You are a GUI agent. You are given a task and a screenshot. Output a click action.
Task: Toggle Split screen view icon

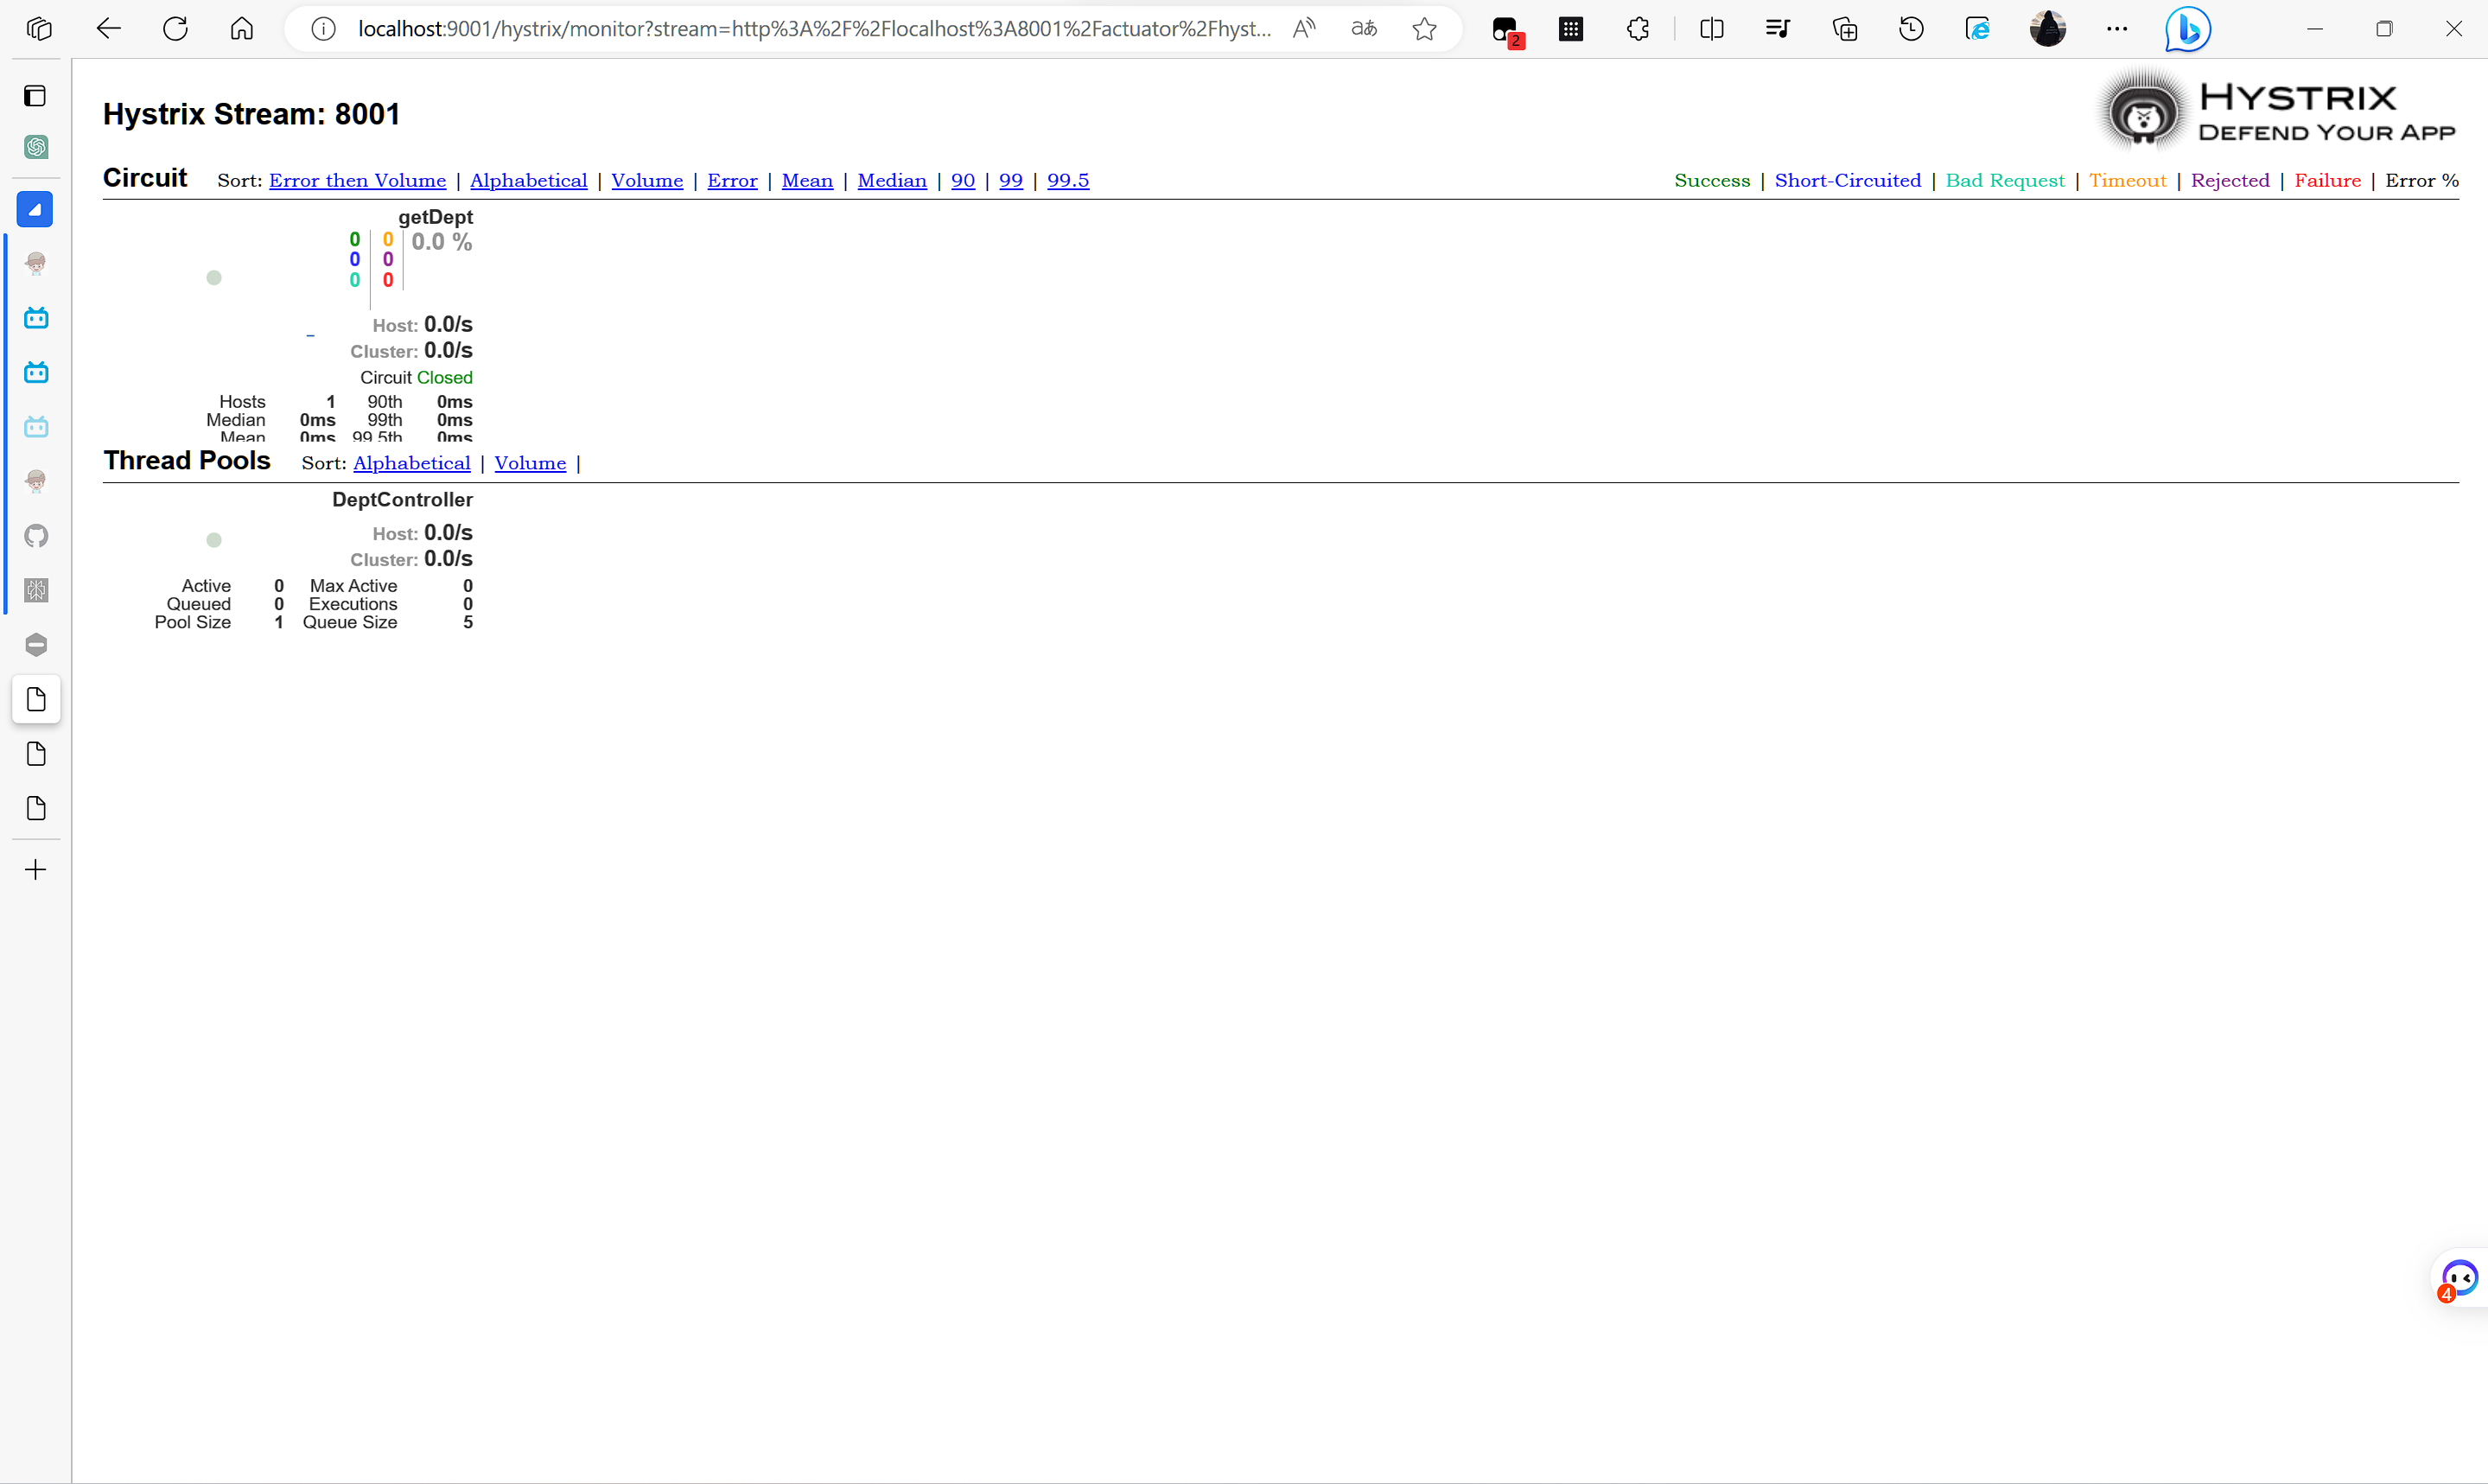click(x=1711, y=29)
